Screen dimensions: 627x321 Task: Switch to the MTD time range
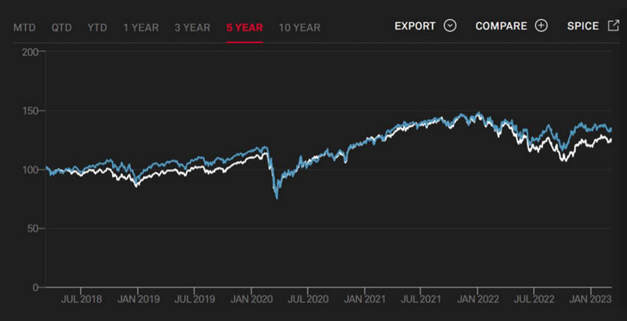[24, 28]
